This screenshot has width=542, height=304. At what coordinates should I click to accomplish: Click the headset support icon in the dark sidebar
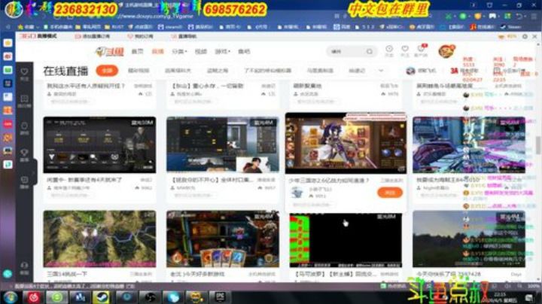click(24, 266)
